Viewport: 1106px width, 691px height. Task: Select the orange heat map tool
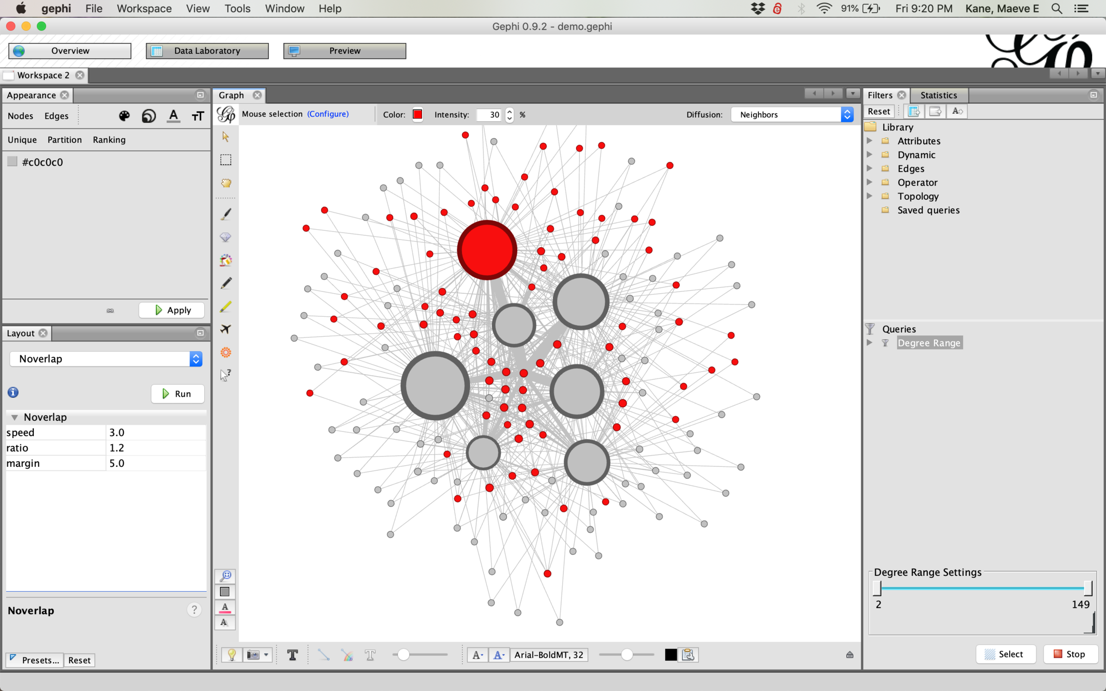tap(225, 352)
